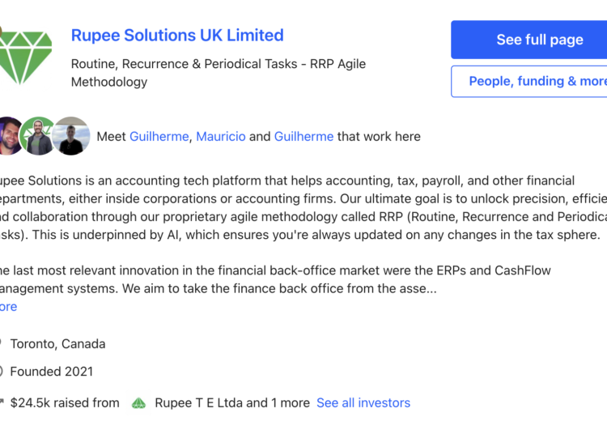
Task: Open the See all investors link
Action: [x=363, y=403]
